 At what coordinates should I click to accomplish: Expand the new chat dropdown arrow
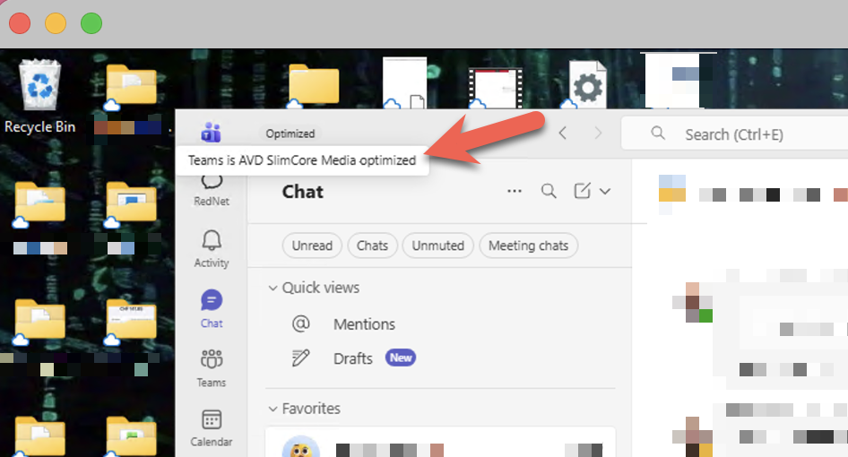tap(605, 191)
